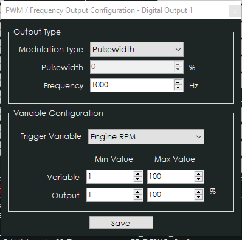Screen dimensions: 242x240
Task: Close the Digital Output 1 dialog
Action: click(235, 11)
